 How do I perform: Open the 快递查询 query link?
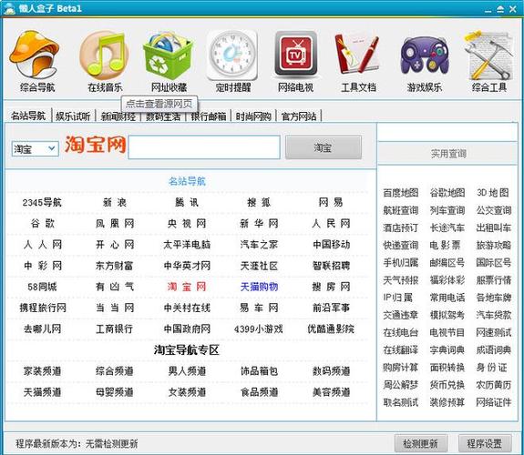(401, 246)
